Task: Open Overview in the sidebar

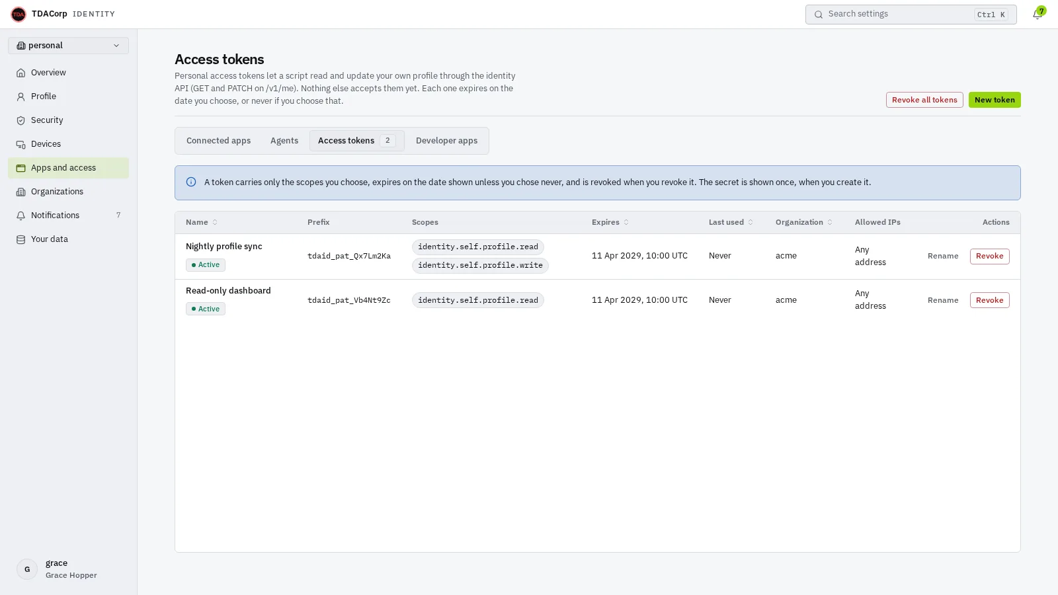Action: point(69,73)
